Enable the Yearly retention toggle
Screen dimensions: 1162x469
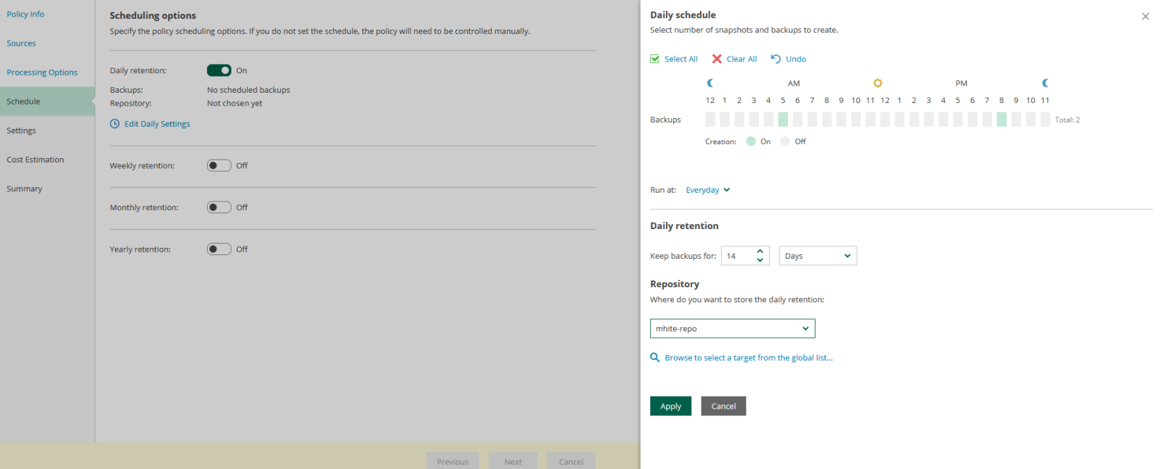(x=219, y=249)
